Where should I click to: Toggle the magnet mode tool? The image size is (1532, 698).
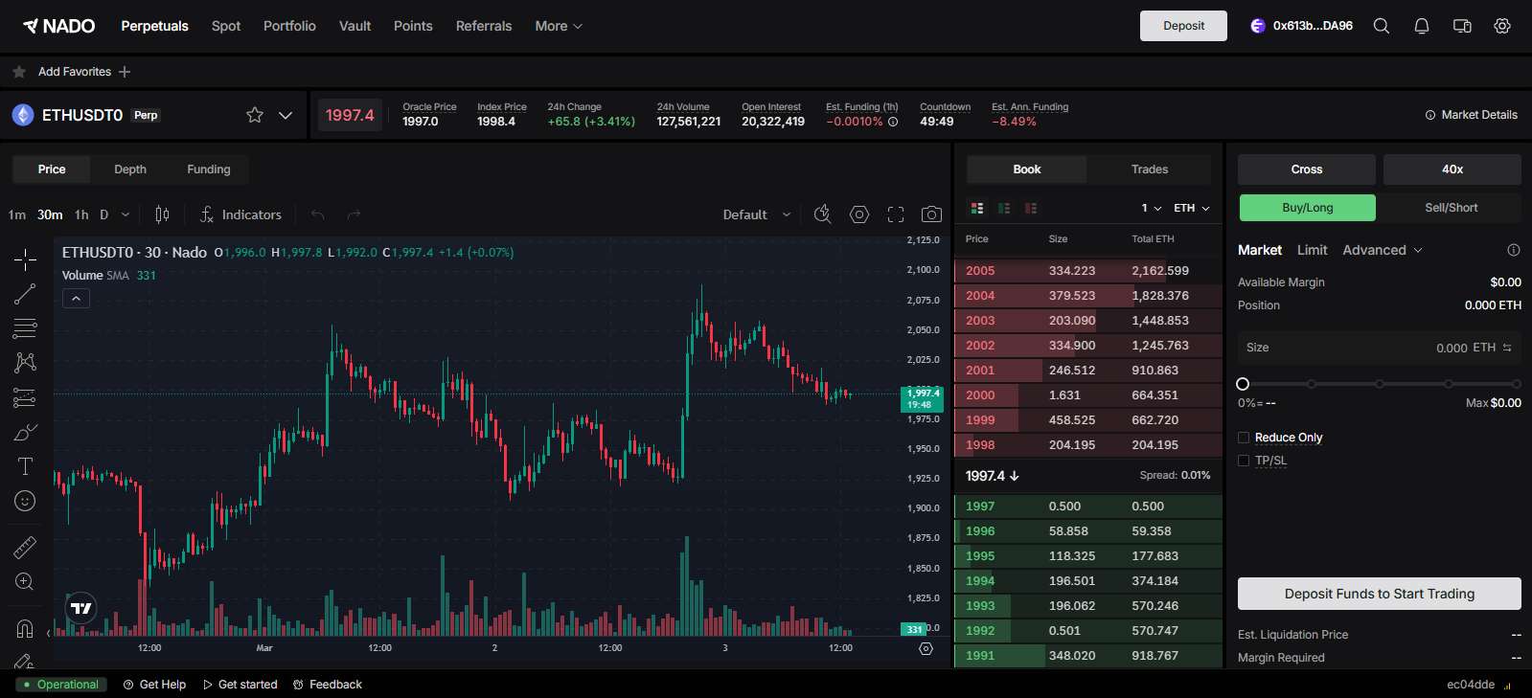(25, 628)
